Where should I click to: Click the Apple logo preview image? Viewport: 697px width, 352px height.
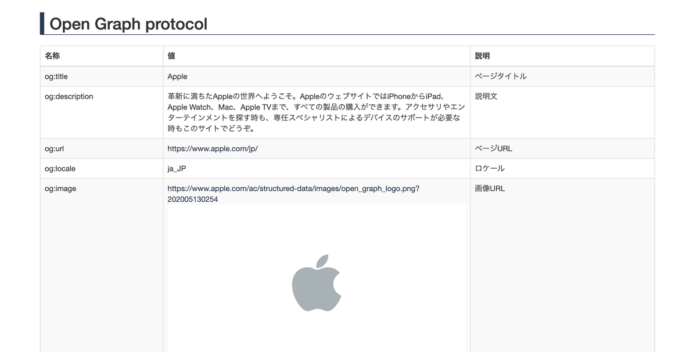click(x=317, y=282)
